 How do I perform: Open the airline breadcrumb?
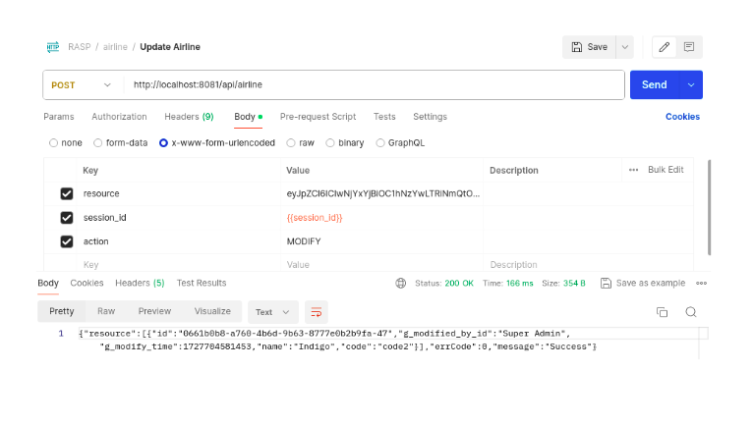115,47
